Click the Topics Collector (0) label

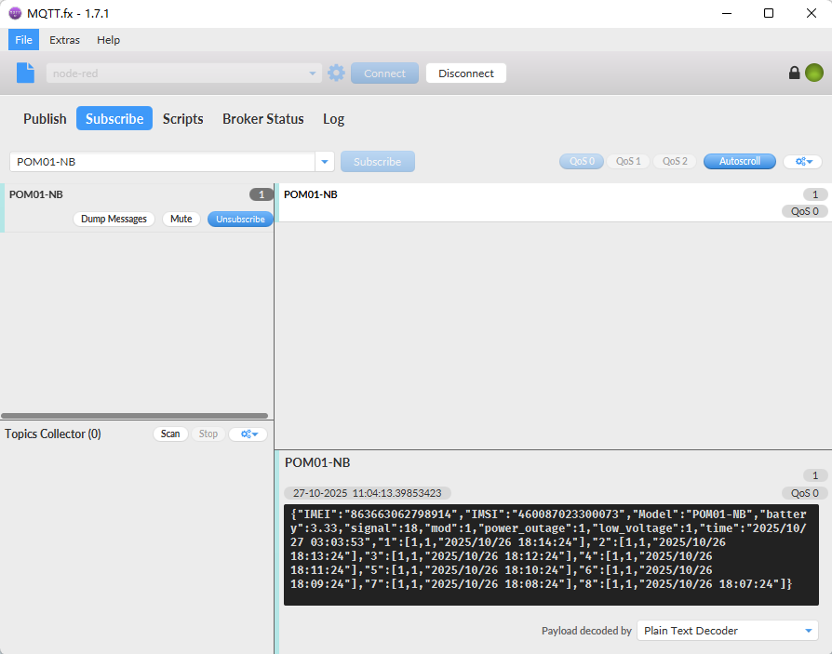[53, 434]
